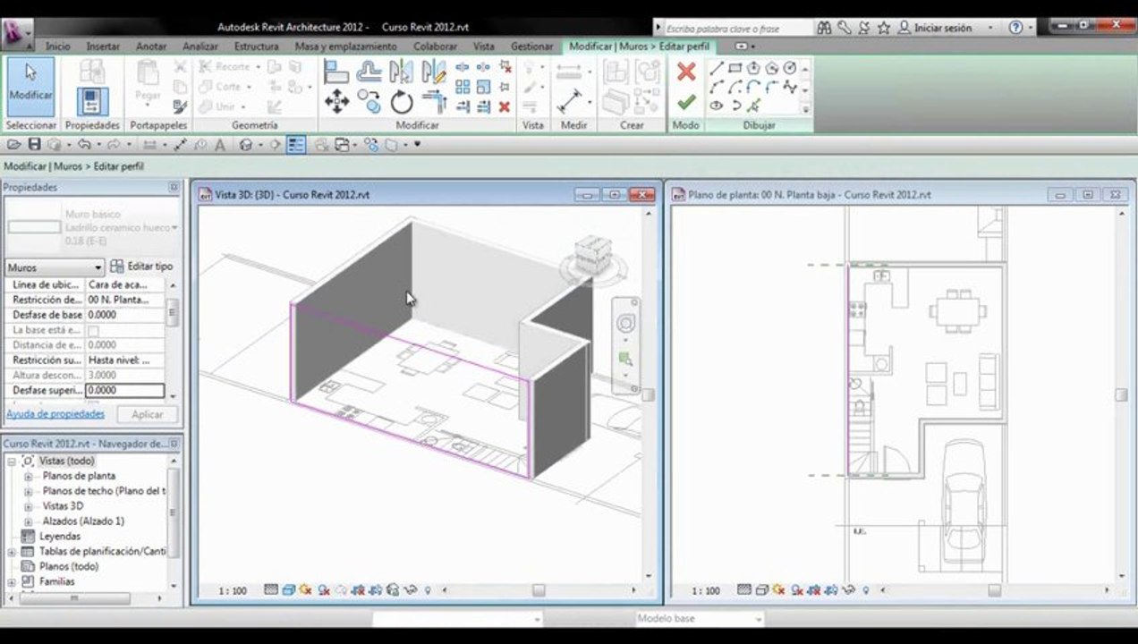Open the Gestionar ribbon tab

click(x=531, y=46)
